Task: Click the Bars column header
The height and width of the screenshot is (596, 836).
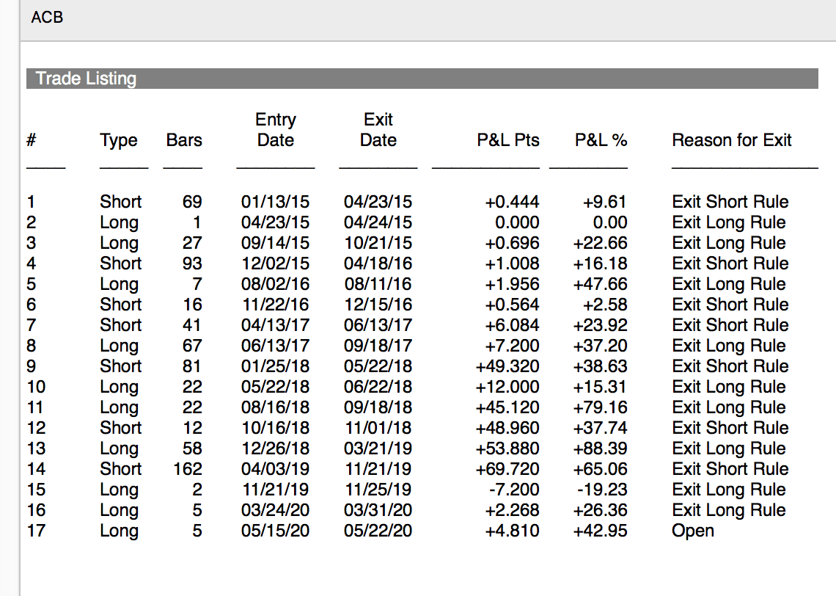Action: (x=184, y=140)
